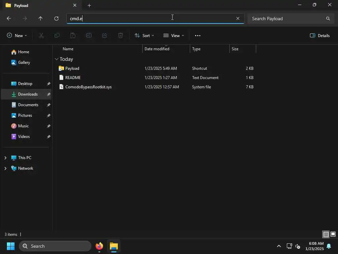Screen dimensions: 338x254
Task: Open the Sort dropdown menu
Action: click(x=144, y=35)
